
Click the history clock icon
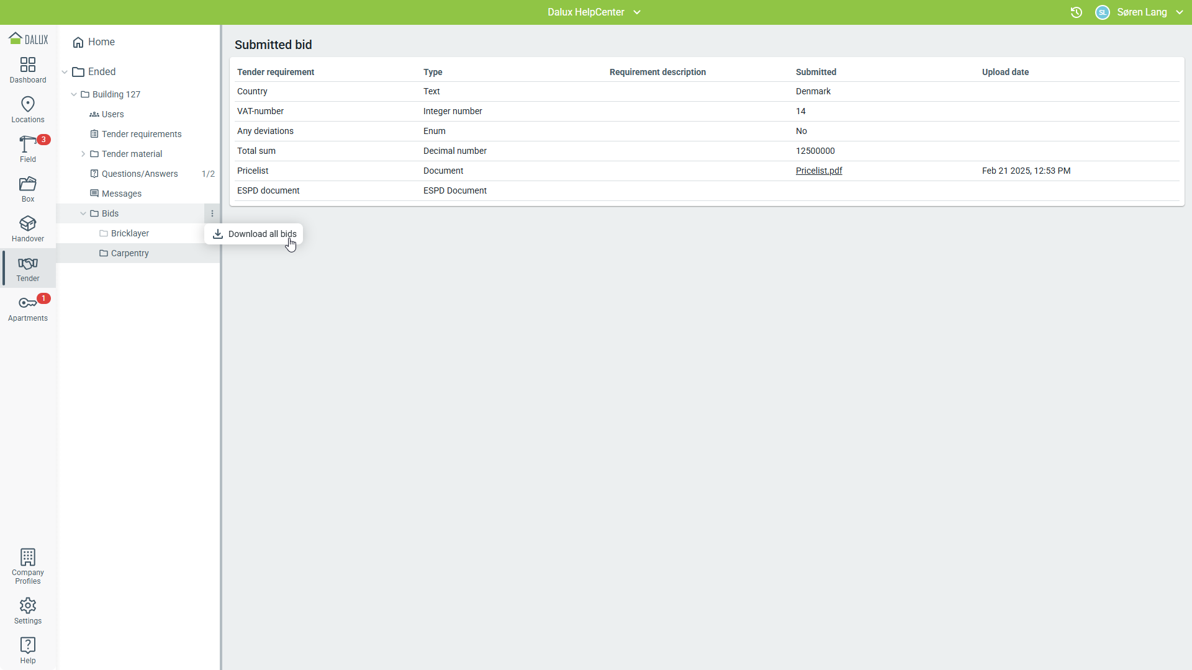(x=1077, y=12)
